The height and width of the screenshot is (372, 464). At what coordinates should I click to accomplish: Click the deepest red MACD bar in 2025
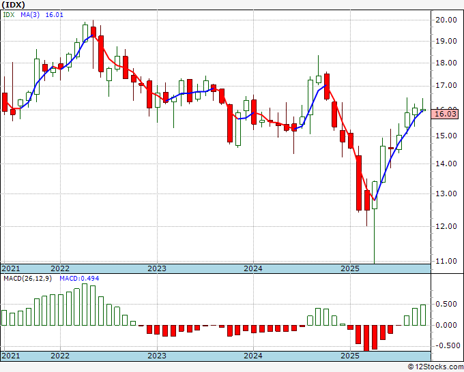[366, 339]
